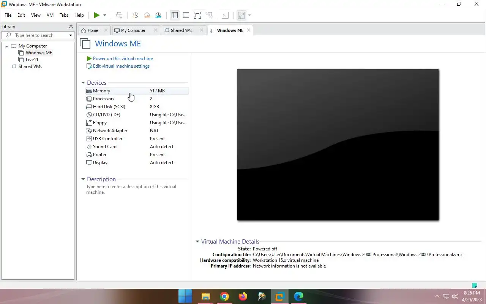Open the library search dropdown arrow
486x304 pixels.
[71, 35]
